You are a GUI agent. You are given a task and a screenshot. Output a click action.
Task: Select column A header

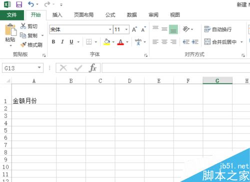34,81
